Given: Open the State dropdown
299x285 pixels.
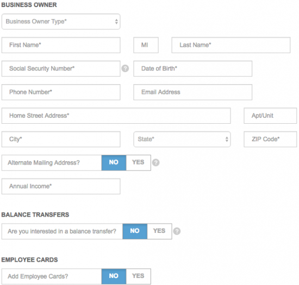Looking at the screenshot, I should tap(182, 139).
